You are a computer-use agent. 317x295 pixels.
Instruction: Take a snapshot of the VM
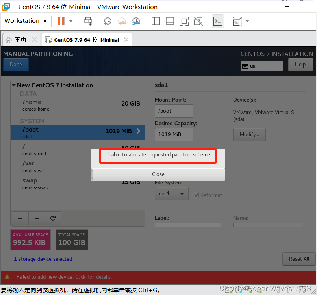[x=108, y=21]
